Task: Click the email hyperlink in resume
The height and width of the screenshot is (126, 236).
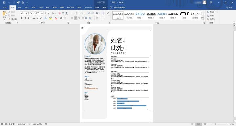Action: (91, 88)
